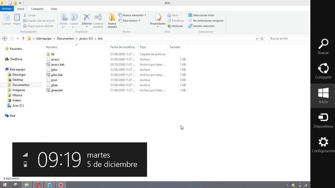
Task: Select the javacc file without extension
Action: [55, 60]
